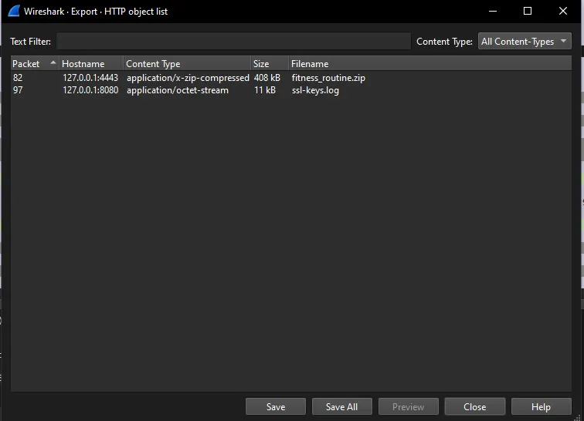The image size is (584, 421).
Task: Click the application/x-zip-compressed cell
Action: pos(188,78)
